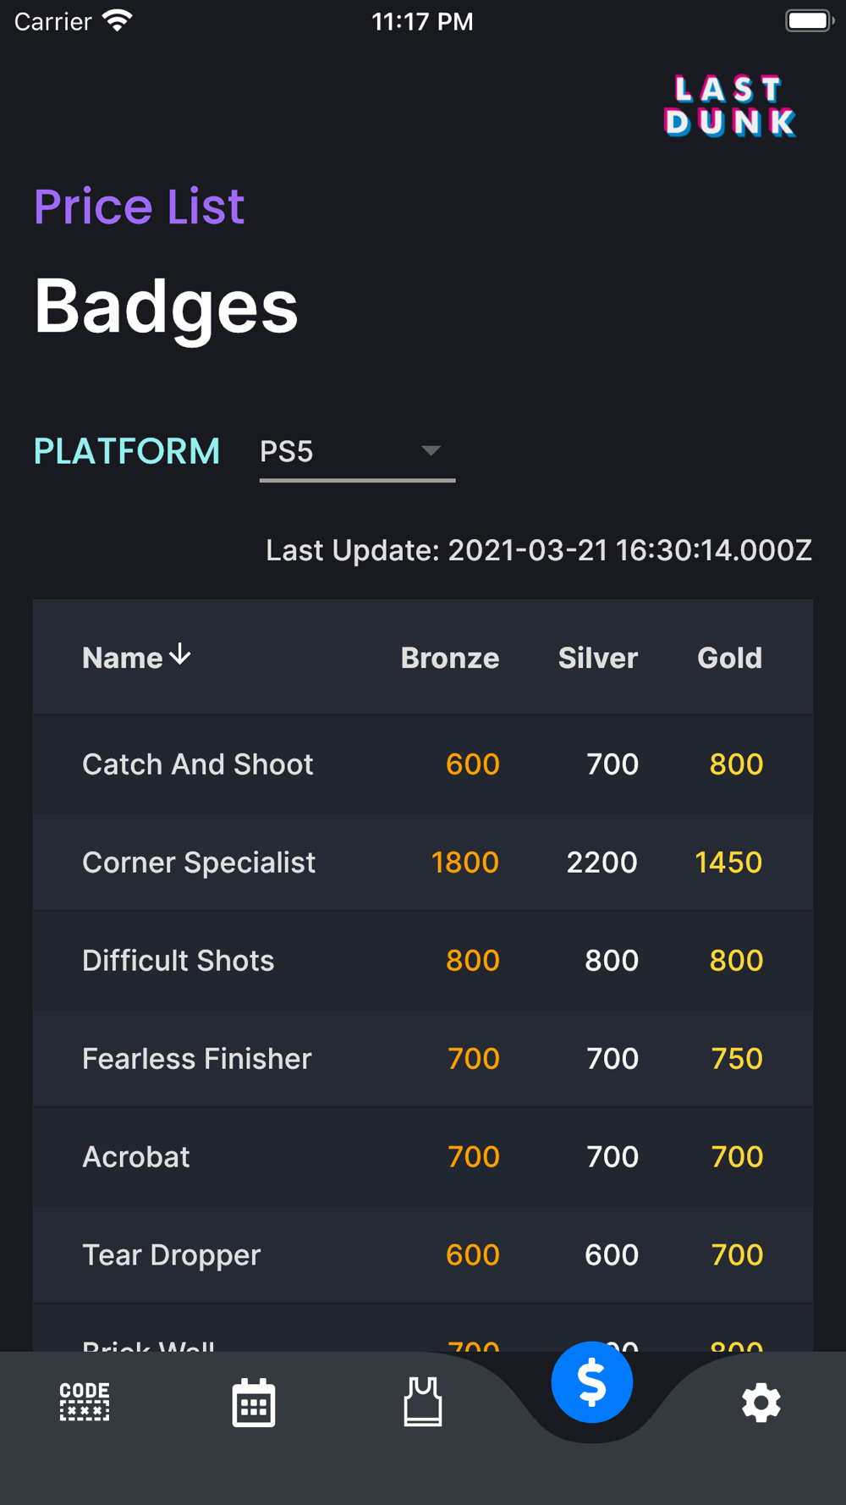Select the Catch And Shoot row

[423, 764]
